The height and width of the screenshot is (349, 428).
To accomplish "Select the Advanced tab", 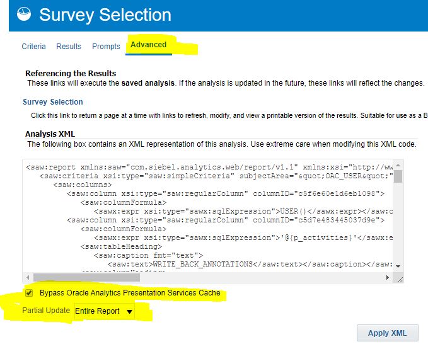I will pos(148,45).
